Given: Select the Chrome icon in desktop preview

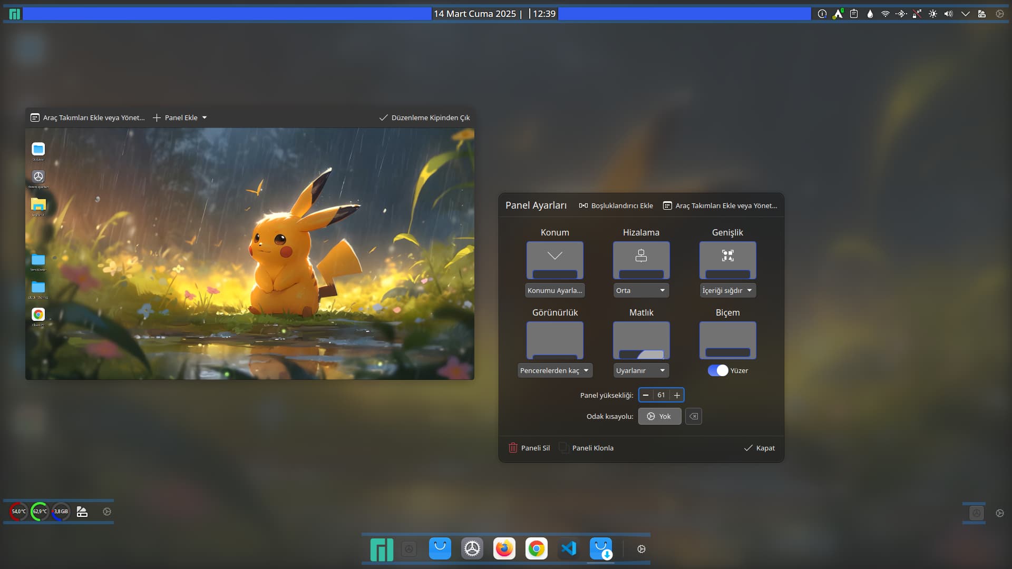Looking at the screenshot, I should (x=38, y=316).
